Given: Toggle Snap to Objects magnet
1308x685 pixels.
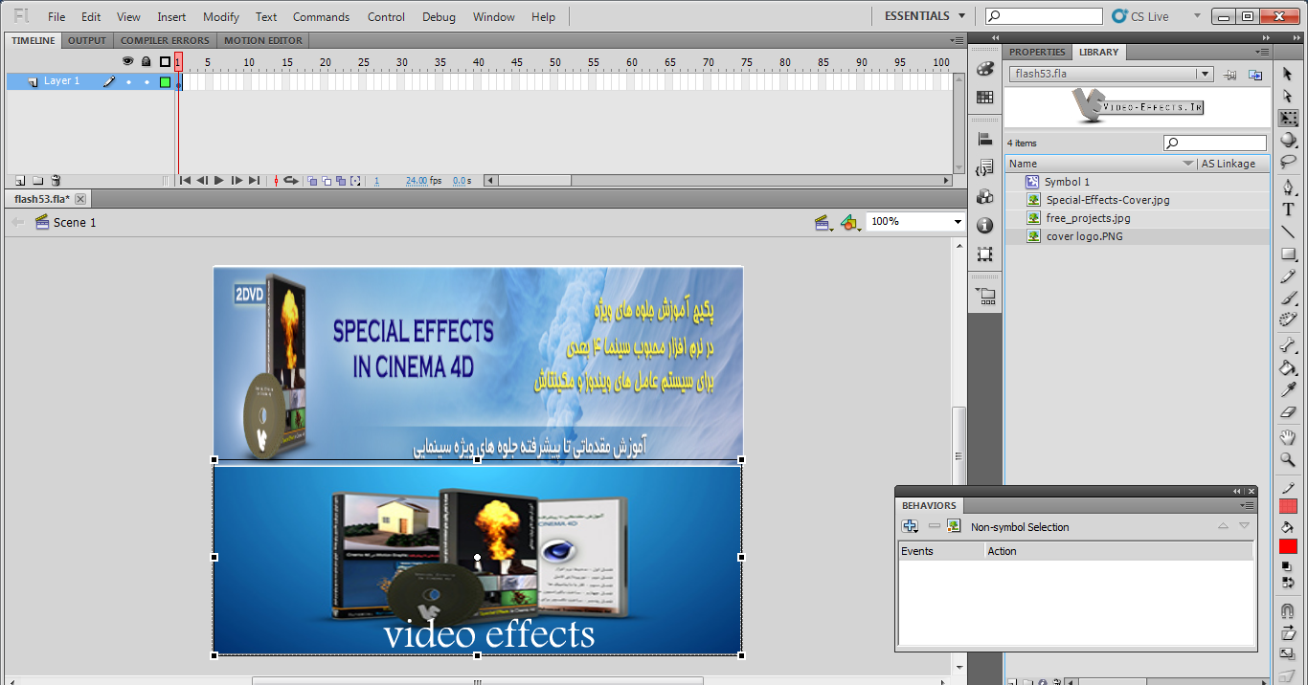Looking at the screenshot, I should coord(1288,610).
